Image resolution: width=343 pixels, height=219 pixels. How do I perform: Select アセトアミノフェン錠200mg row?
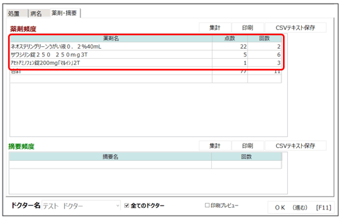(x=146, y=63)
